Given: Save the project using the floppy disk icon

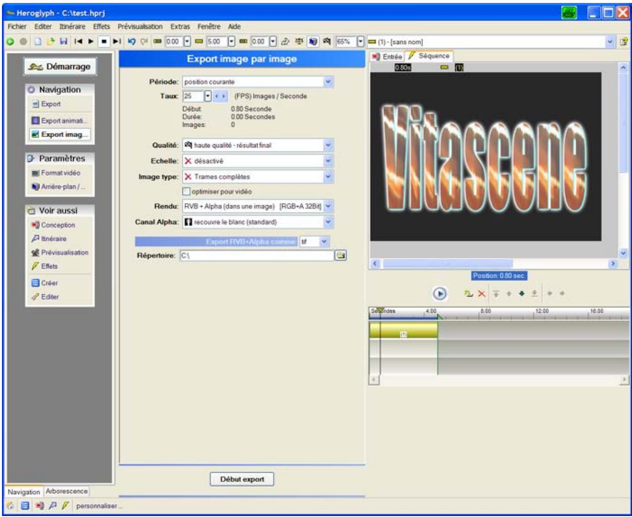Looking at the screenshot, I should pos(63,42).
